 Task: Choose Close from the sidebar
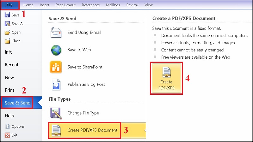tap(16, 41)
